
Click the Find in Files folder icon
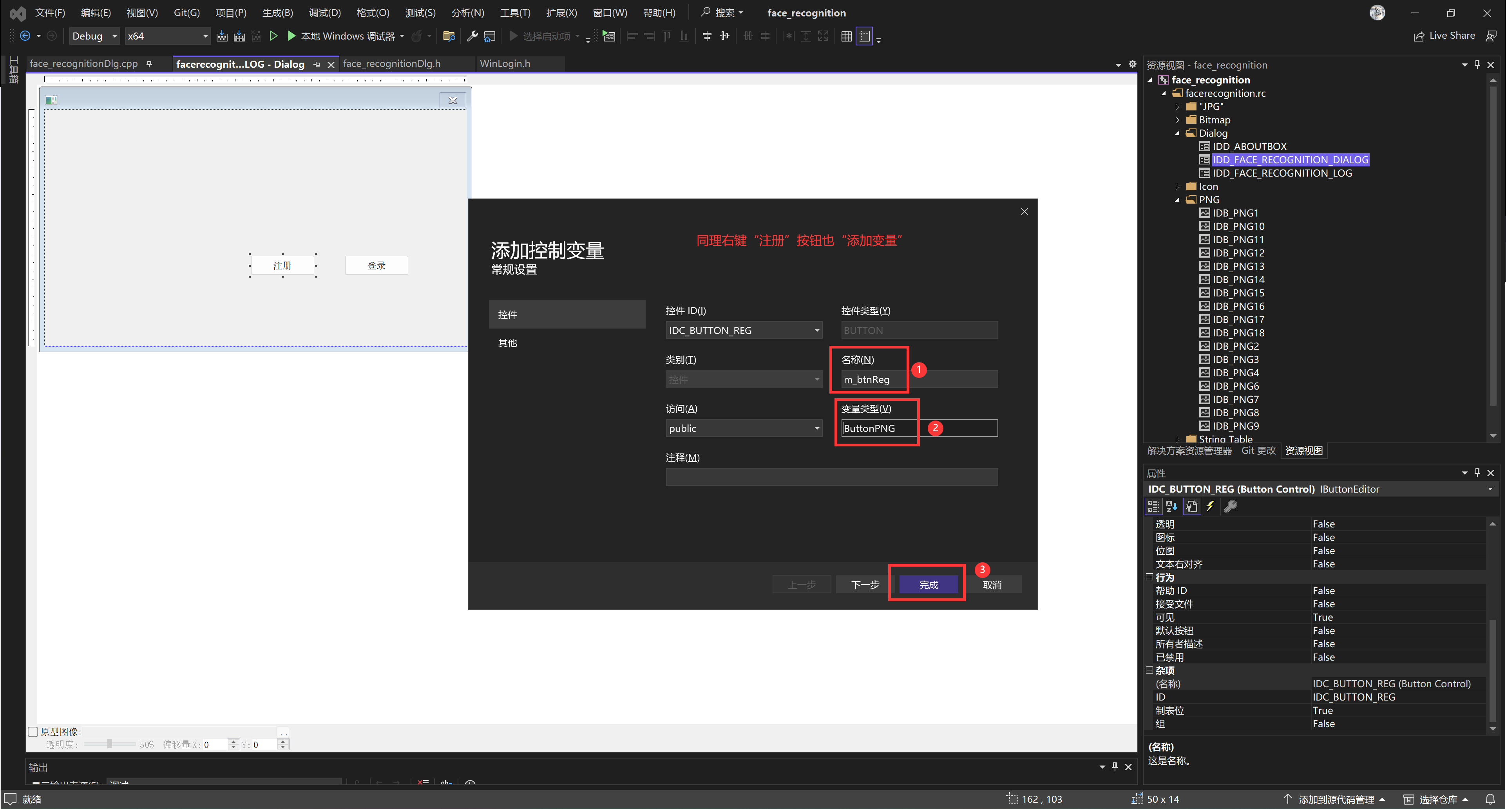[x=449, y=36]
